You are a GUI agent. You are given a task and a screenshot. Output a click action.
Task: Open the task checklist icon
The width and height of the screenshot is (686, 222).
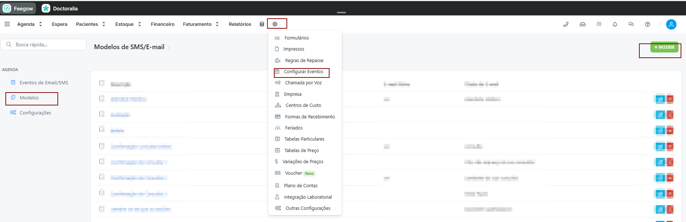(x=599, y=24)
